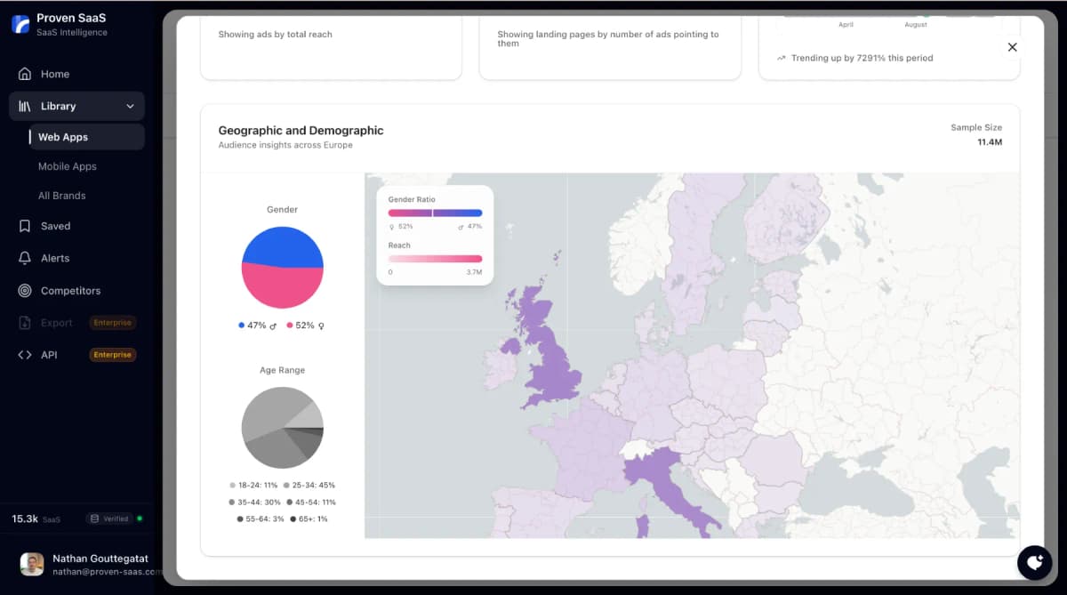Screen dimensions: 1067x595
Task: Click the Reach slider in the map tooltip
Action: 434,259
